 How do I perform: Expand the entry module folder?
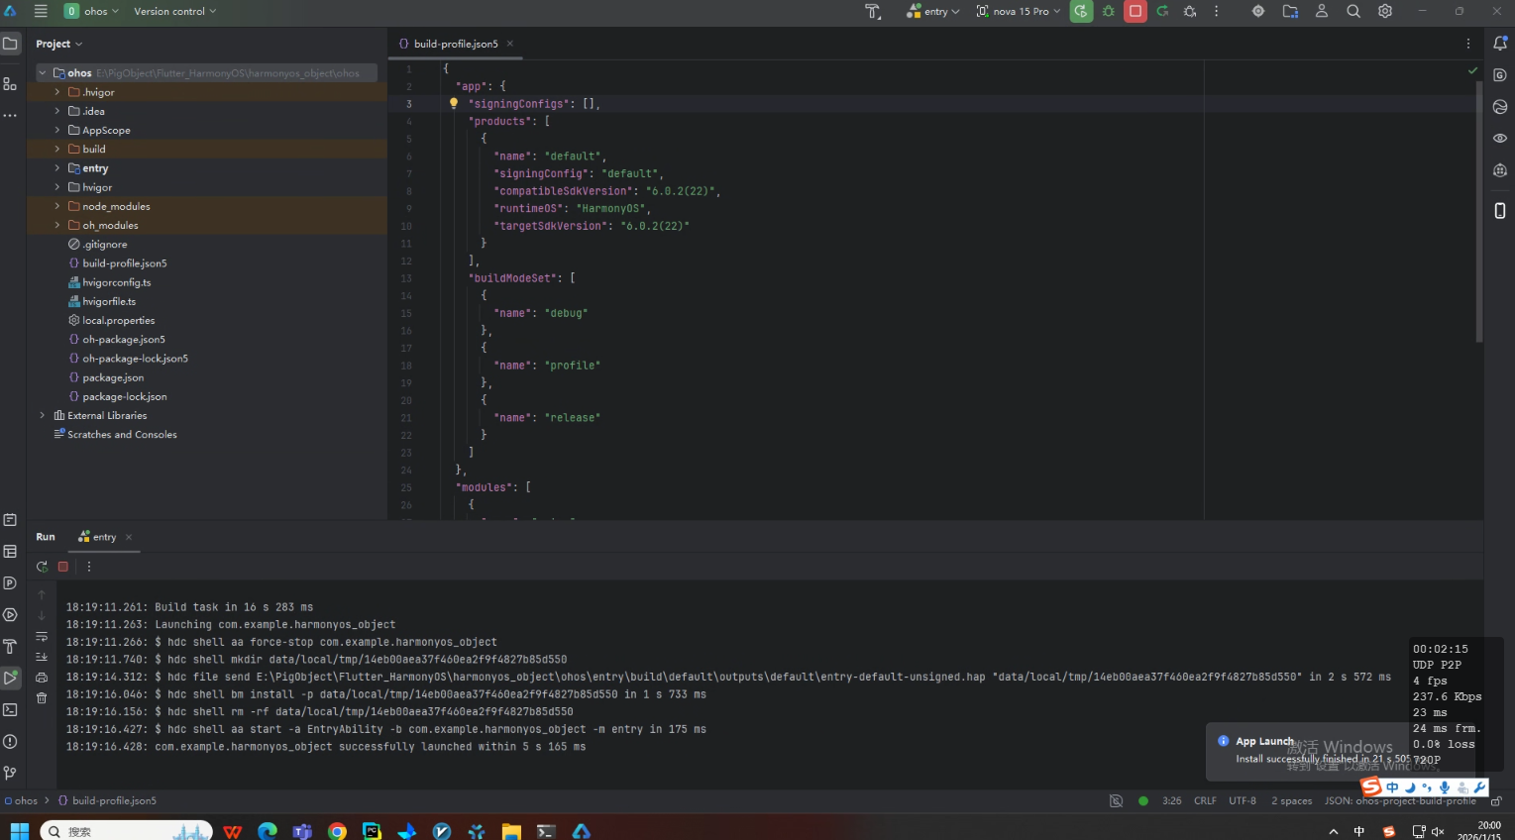click(x=57, y=168)
